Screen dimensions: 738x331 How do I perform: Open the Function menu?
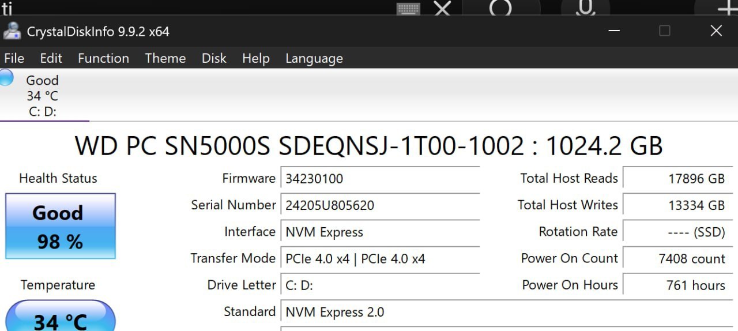[x=103, y=58]
